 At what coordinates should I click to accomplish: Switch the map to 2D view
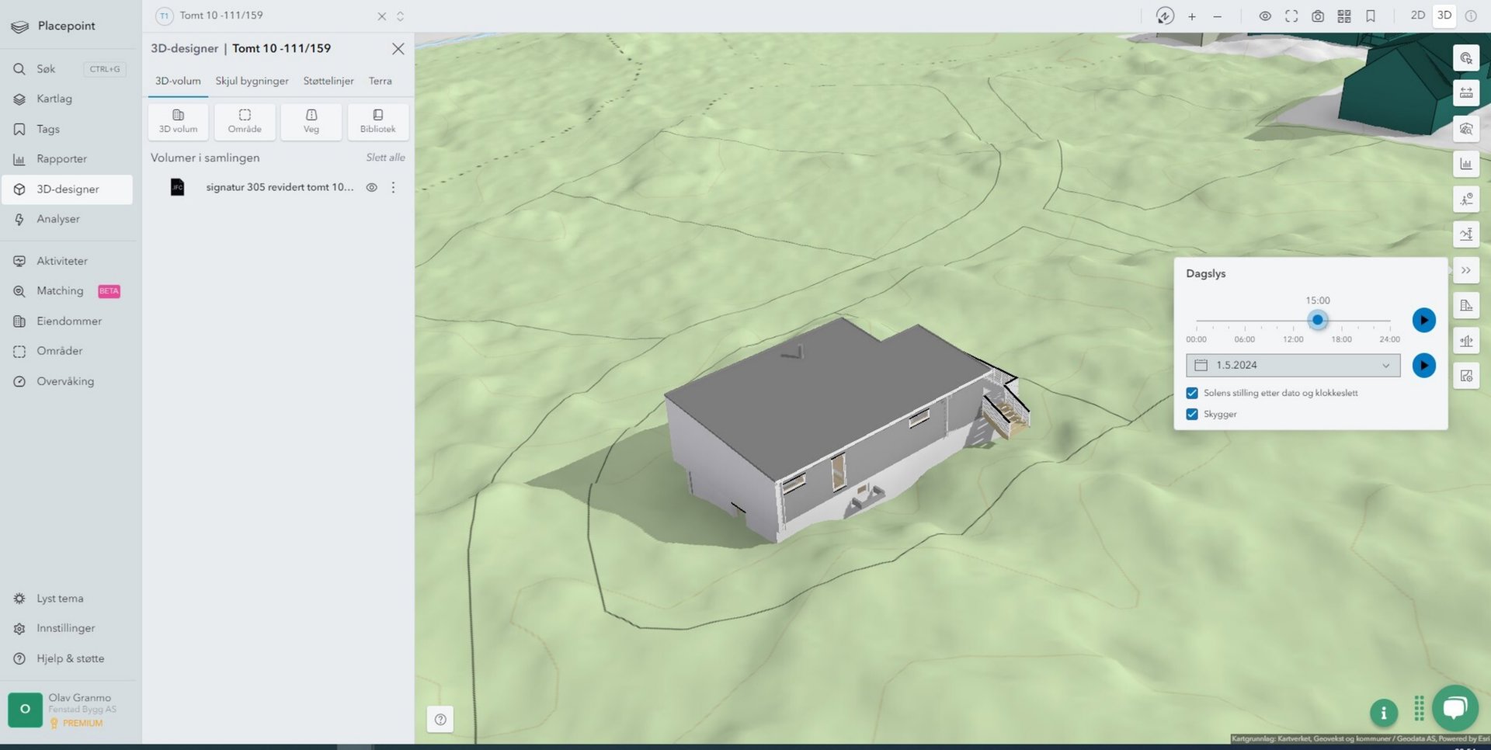(1417, 16)
